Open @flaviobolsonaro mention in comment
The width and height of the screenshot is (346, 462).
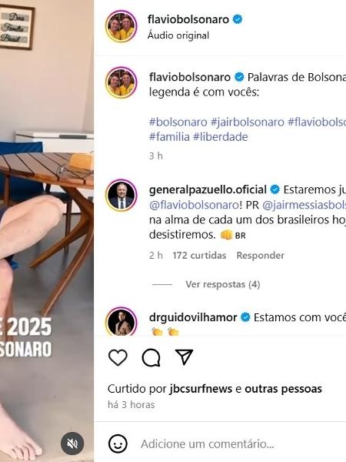click(195, 205)
